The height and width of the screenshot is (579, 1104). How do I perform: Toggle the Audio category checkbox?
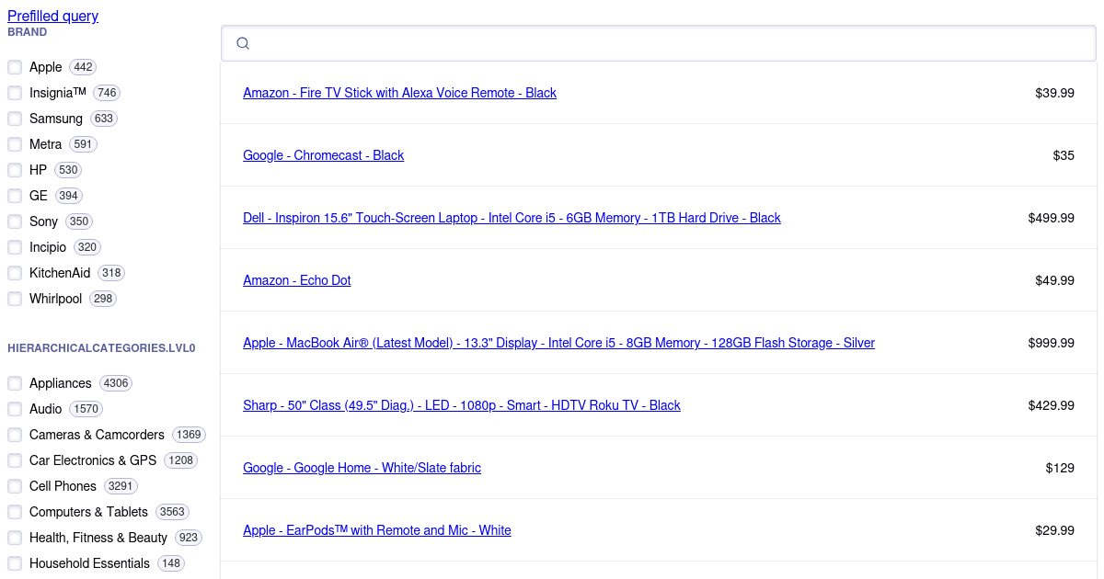pyautogui.click(x=15, y=409)
